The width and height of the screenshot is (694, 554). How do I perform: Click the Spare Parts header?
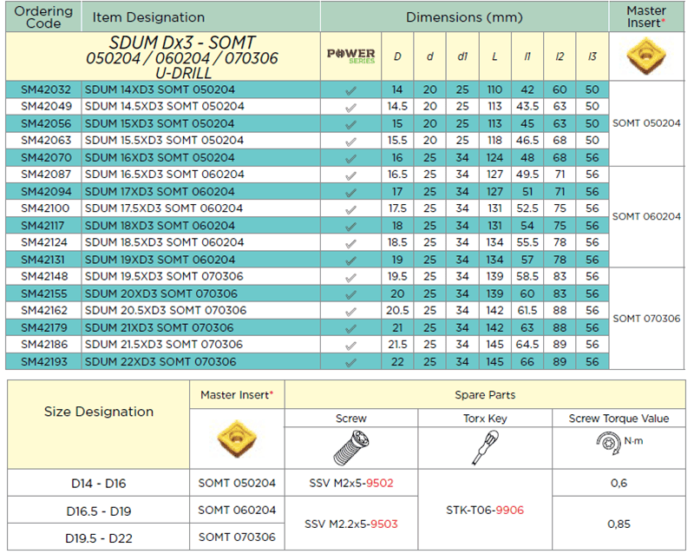pyautogui.click(x=485, y=394)
